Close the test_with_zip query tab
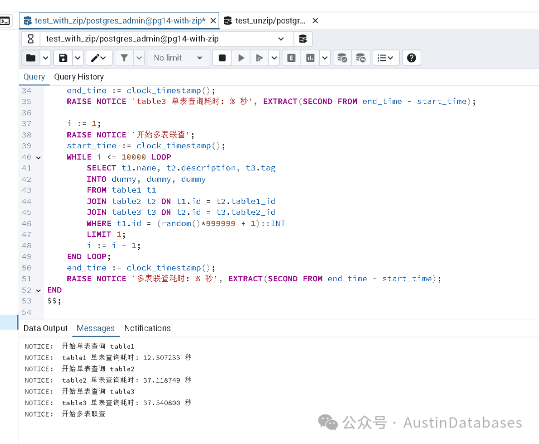 [213, 21]
